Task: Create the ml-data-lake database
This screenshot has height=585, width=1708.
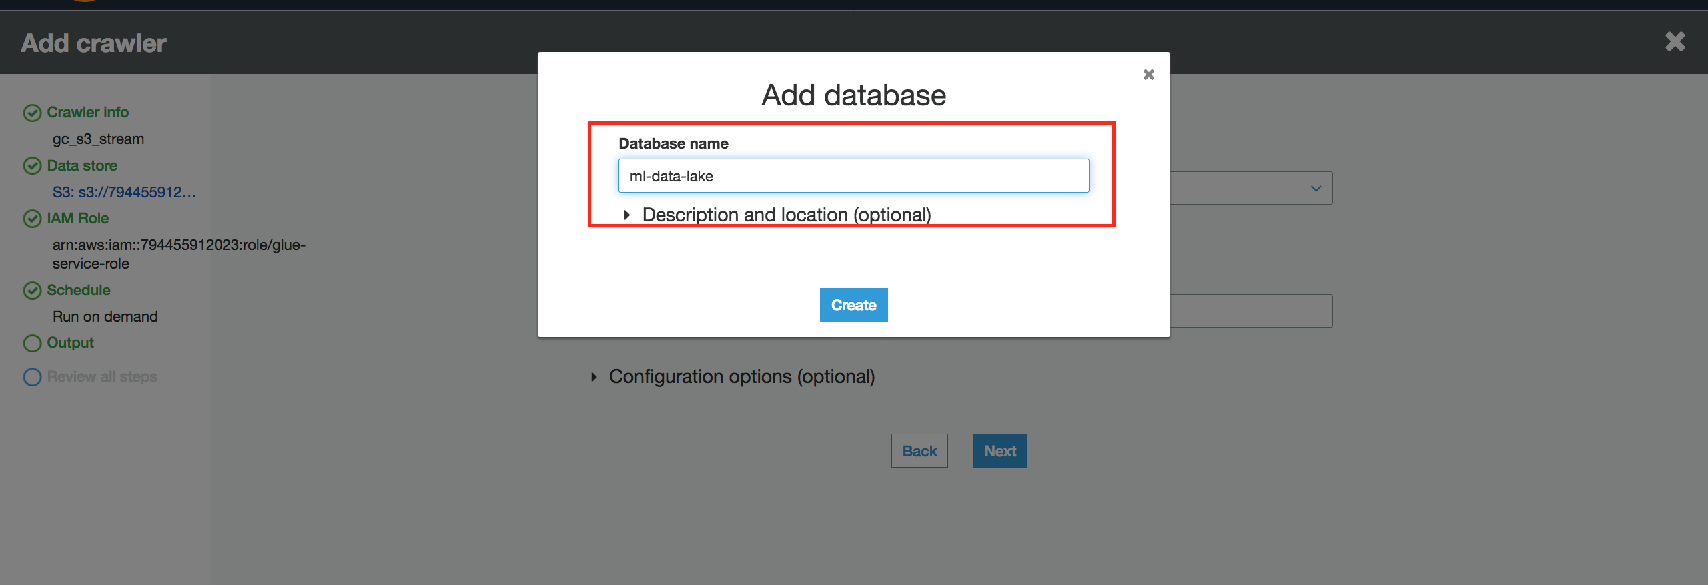Action: pos(853,305)
